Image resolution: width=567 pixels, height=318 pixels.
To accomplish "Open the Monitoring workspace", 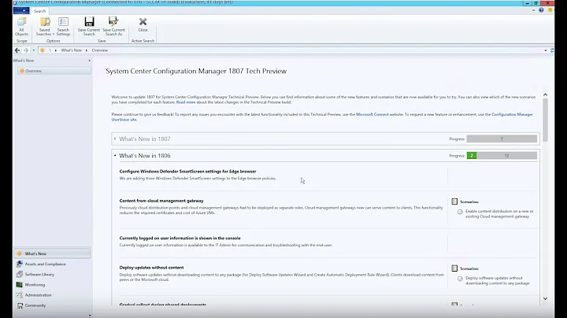I will point(53,285).
